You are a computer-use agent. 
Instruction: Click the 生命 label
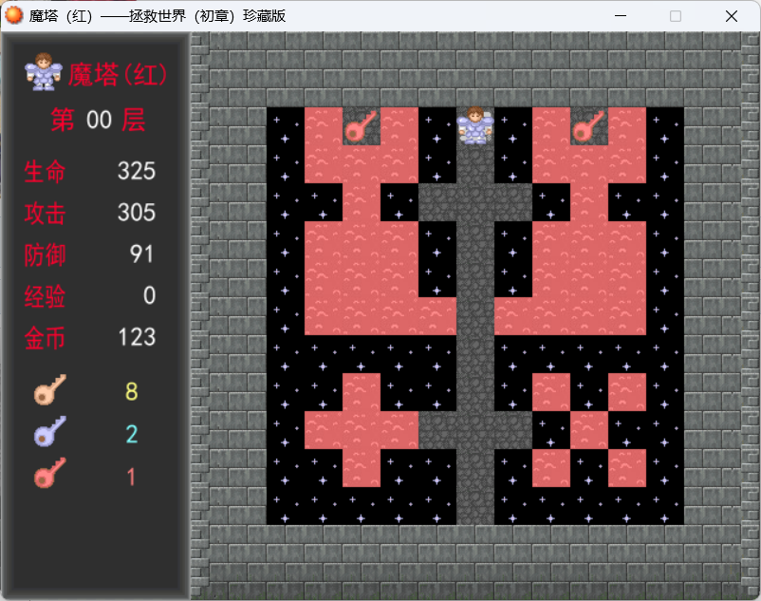pyautogui.click(x=45, y=172)
